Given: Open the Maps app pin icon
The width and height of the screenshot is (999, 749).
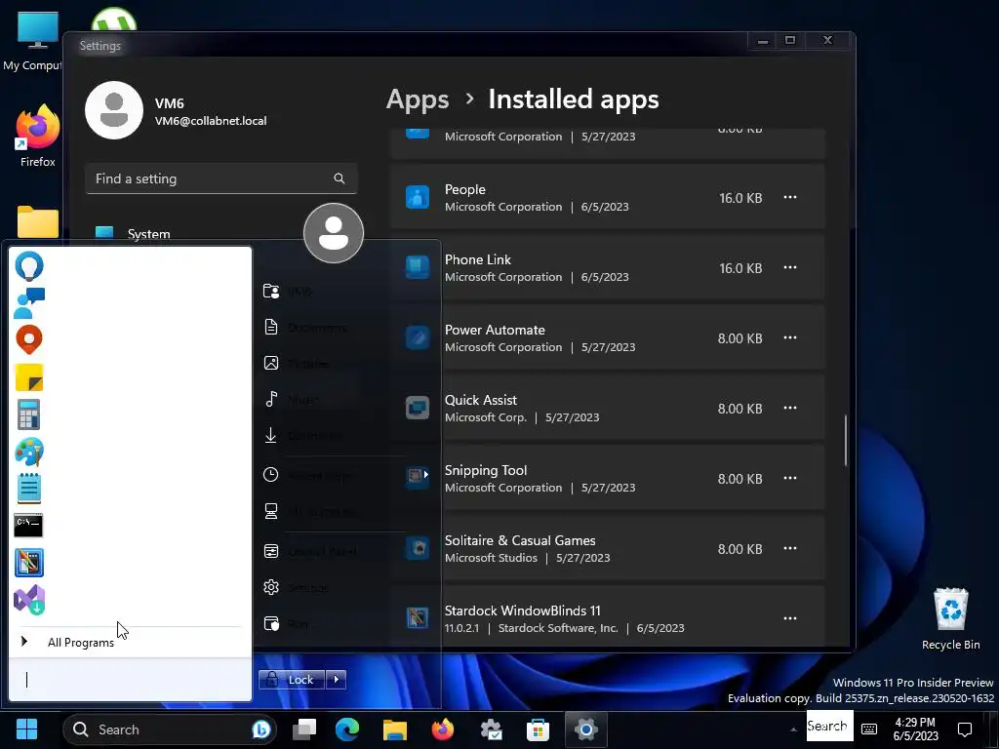Looking at the screenshot, I should 29,340.
